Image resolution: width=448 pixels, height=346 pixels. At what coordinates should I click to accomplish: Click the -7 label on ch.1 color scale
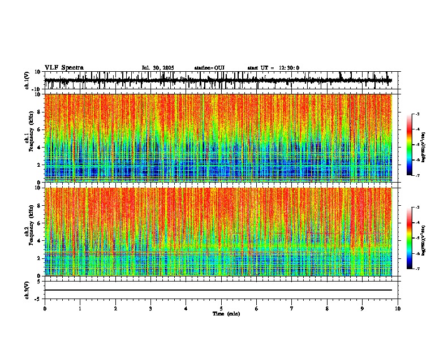pyautogui.click(x=417, y=175)
